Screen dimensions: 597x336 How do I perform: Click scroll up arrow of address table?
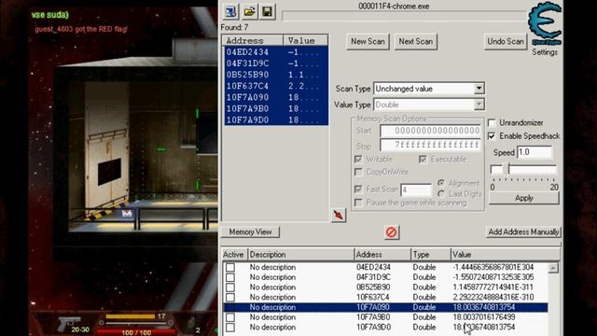click(x=553, y=268)
